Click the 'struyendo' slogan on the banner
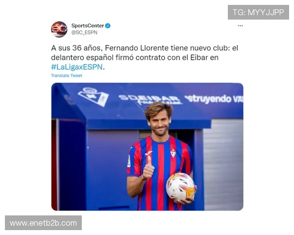Screen dimensions: 294x235 (208, 99)
